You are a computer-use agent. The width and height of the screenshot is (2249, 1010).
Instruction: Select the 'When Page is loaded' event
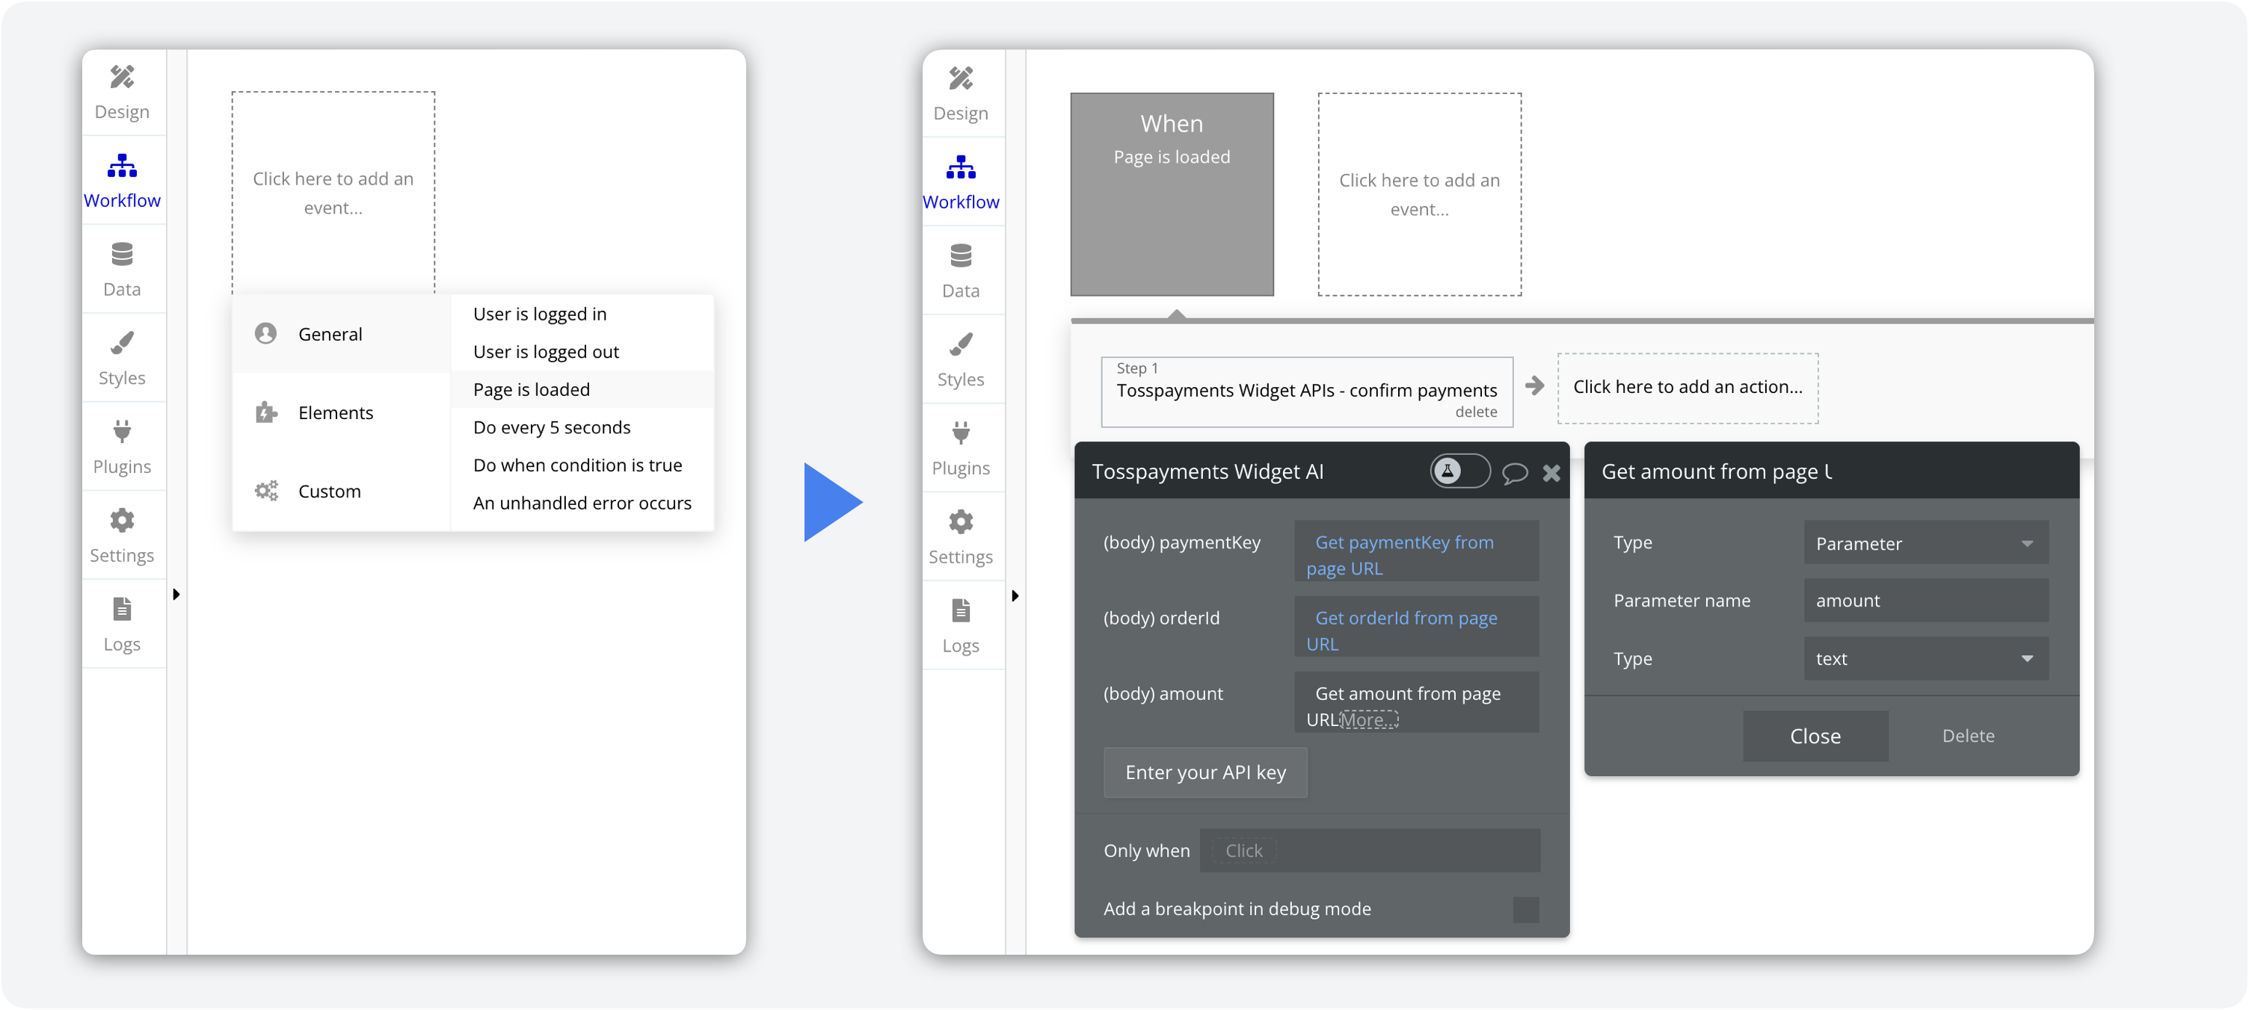pos(1172,194)
